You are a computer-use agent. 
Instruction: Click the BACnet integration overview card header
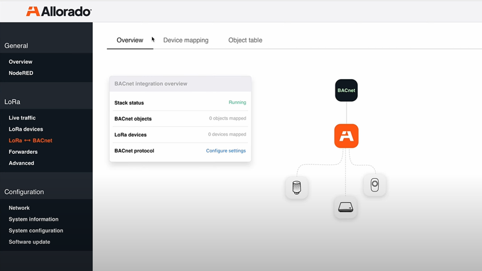coord(180,84)
